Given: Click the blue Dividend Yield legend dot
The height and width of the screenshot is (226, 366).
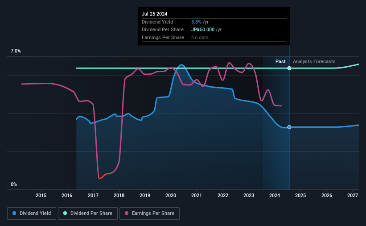Looking at the screenshot, I should click(x=14, y=213).
